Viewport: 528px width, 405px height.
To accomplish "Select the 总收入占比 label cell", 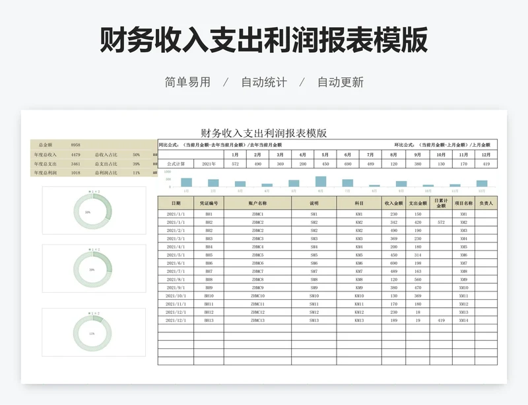I will pos(106,155).
